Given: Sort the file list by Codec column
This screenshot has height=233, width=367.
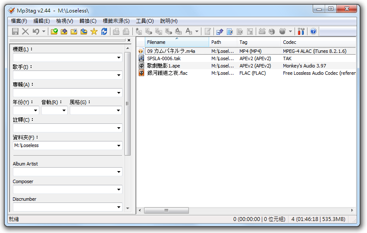Looking at the screenshot, I should (318, 42).
